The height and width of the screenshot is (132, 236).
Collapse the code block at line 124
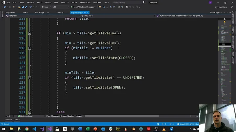pos(29,77)
